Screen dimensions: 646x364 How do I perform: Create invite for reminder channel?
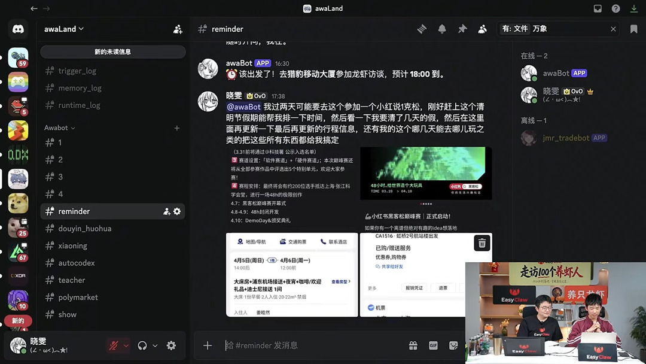(x=166, y=211)
